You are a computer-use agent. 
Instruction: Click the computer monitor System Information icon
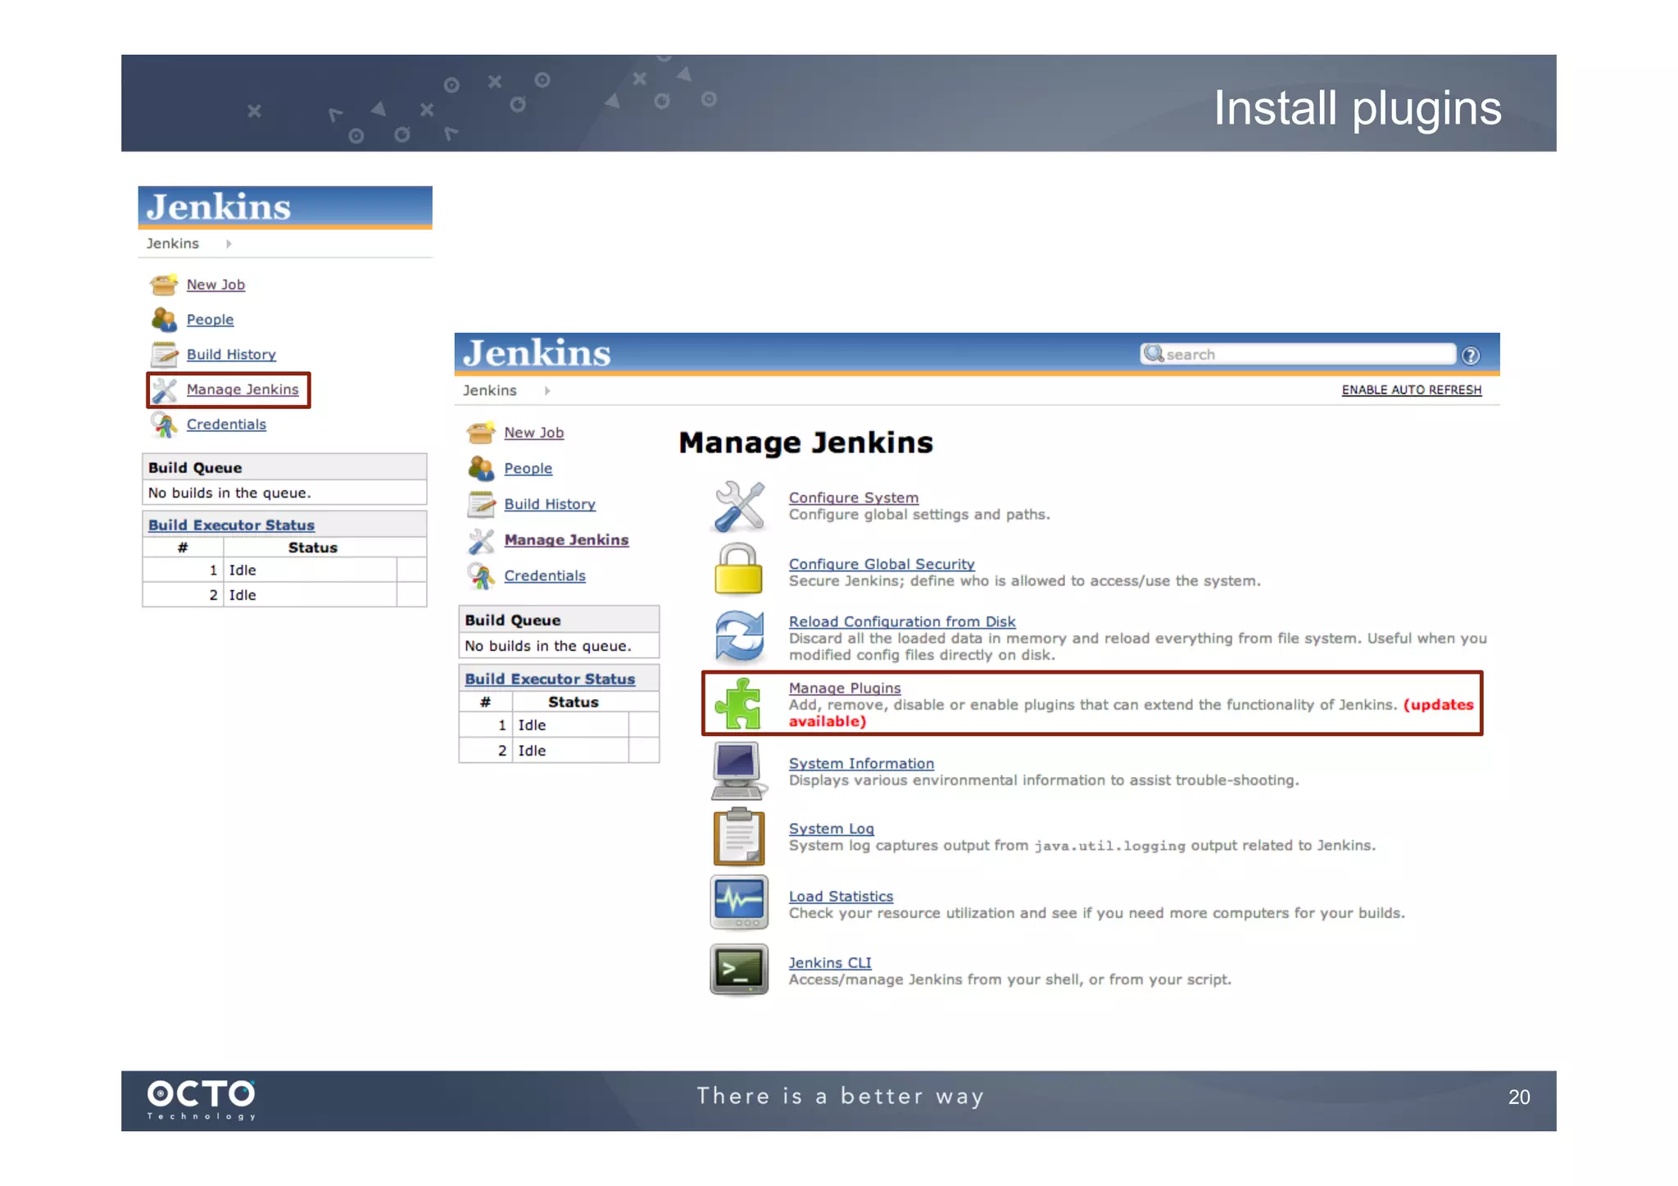tap(738, 770)
